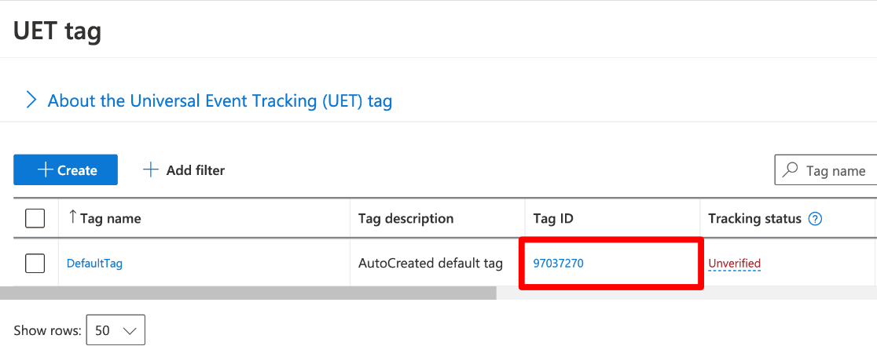The height and width of the screenshot is (357, 877).
Task: Add a filter to the tag list
Action: coord(184,170)
